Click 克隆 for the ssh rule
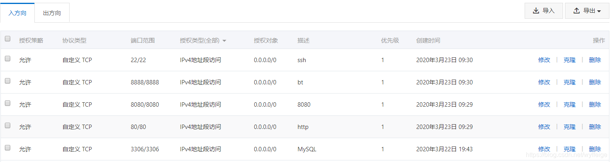Image resolution: width=611 pixels, height=162 pixels. point(570,60)
